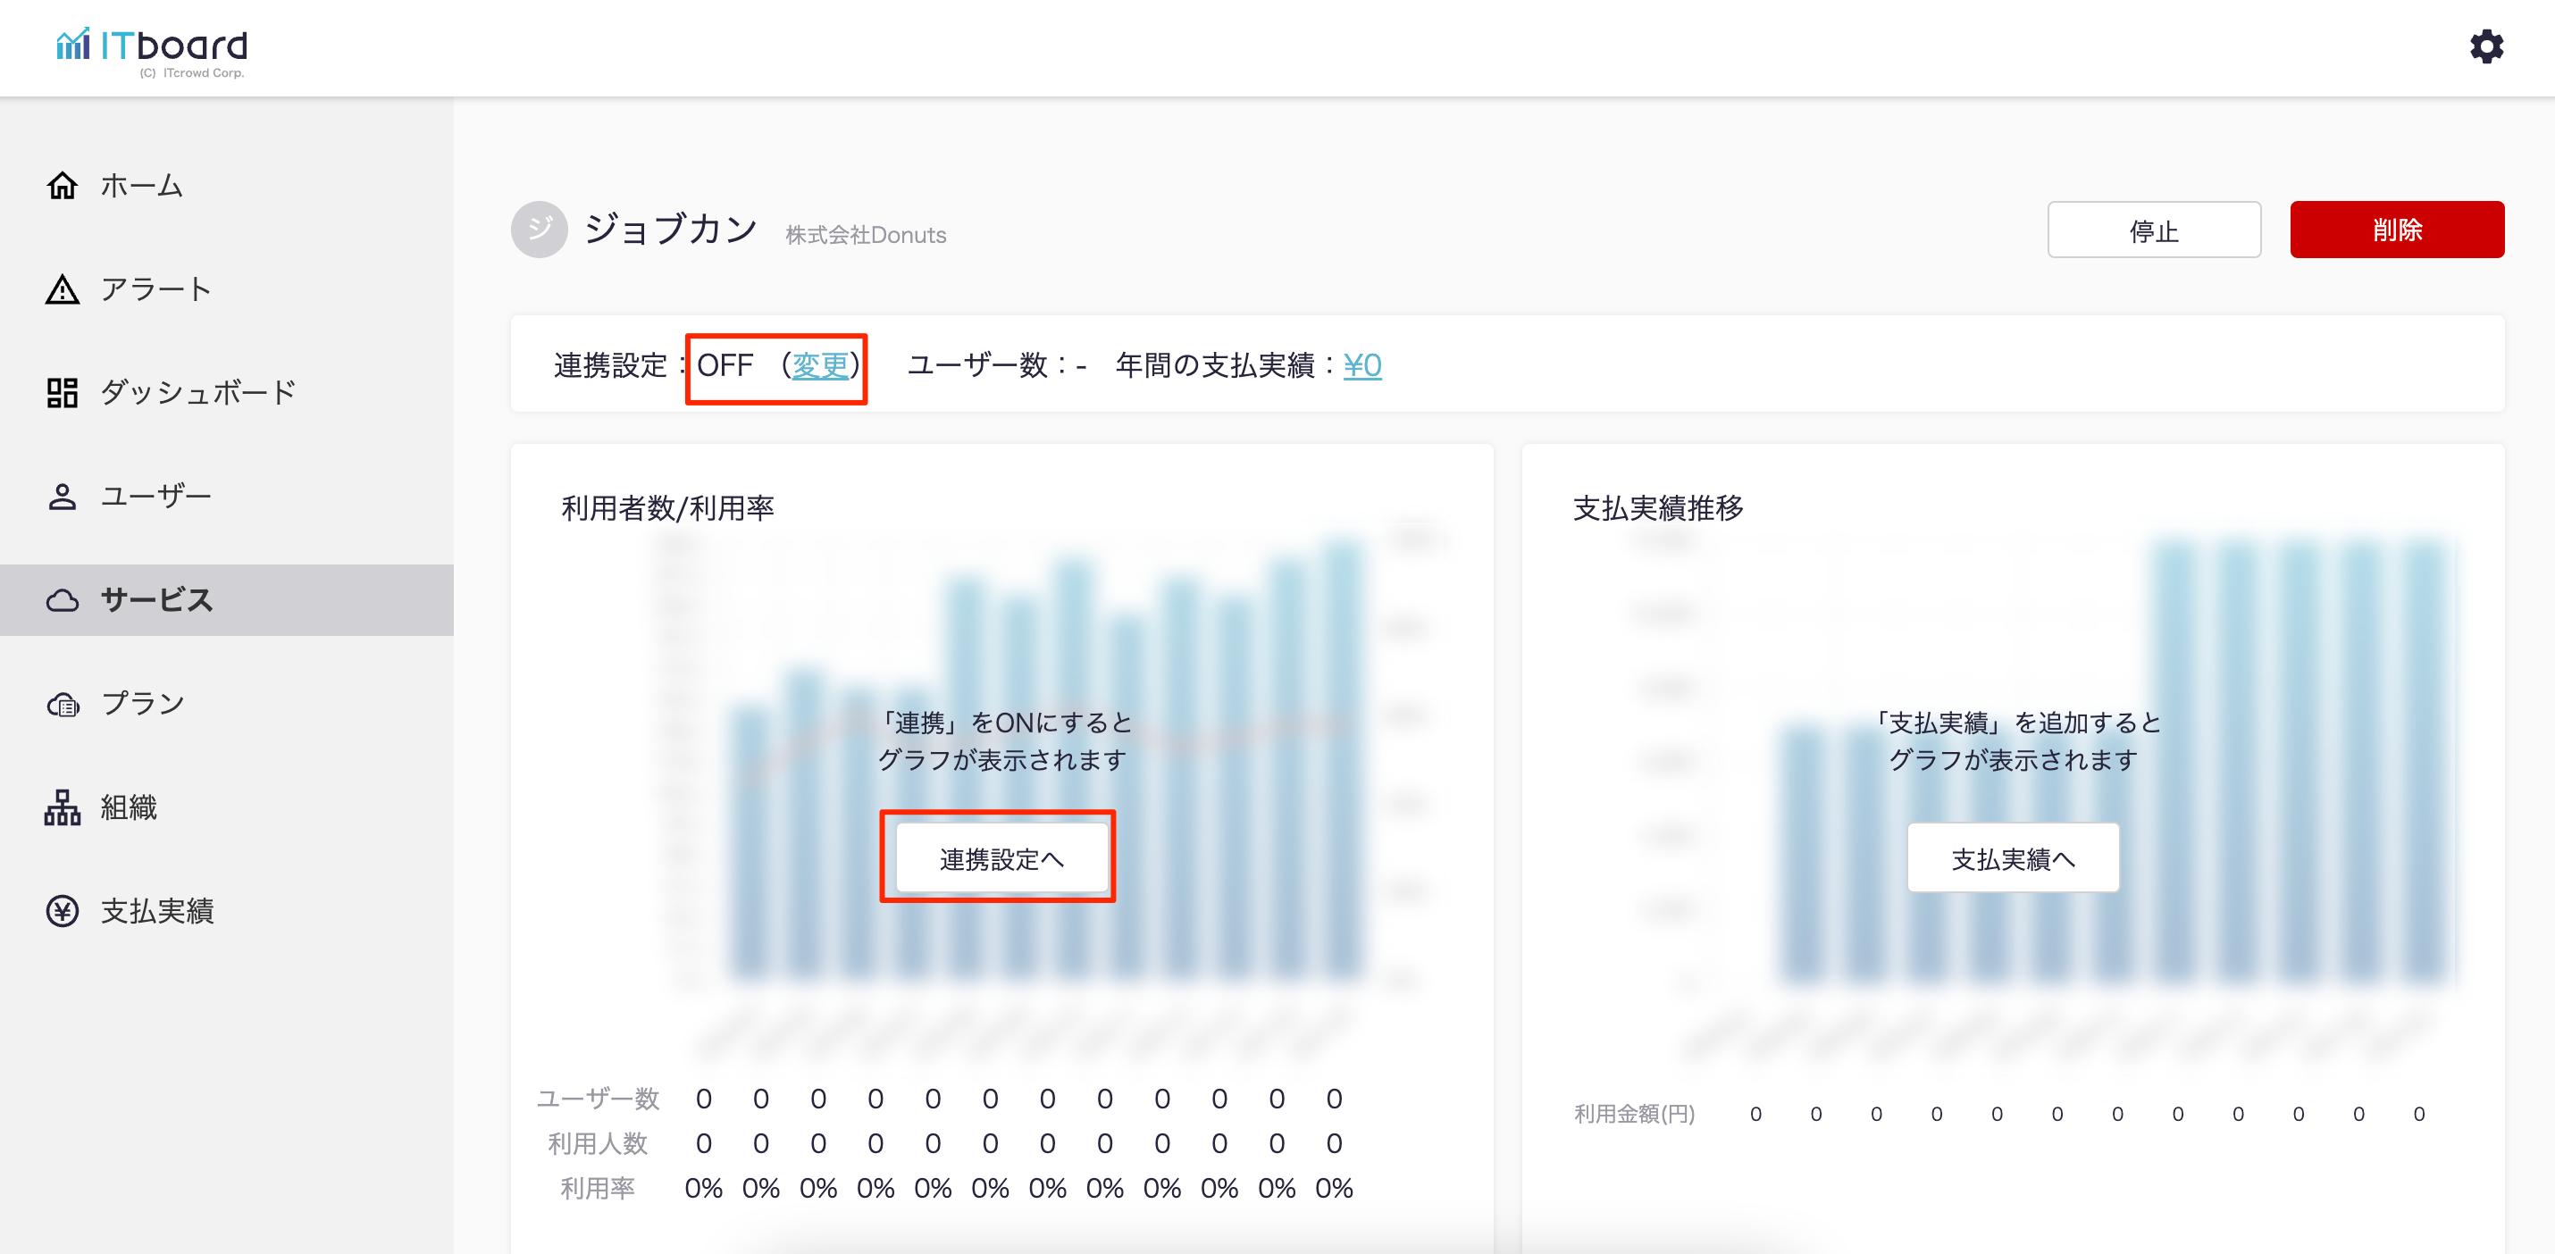This screenshot has width=2555, height=1254.
Task: Go to ダッシュボード in sidebar
Action: point(198,393)
